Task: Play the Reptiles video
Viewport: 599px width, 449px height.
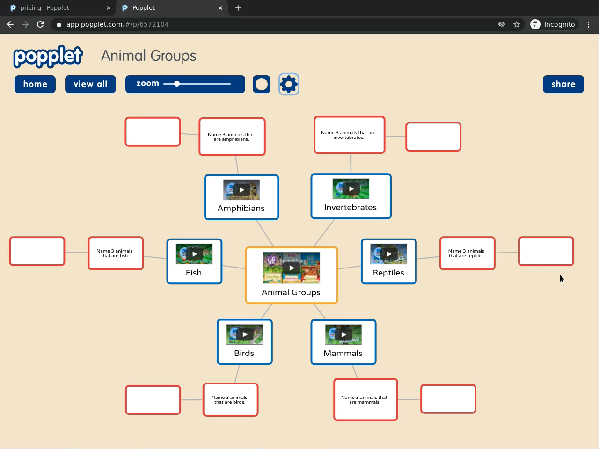Action: coord(388,254)
